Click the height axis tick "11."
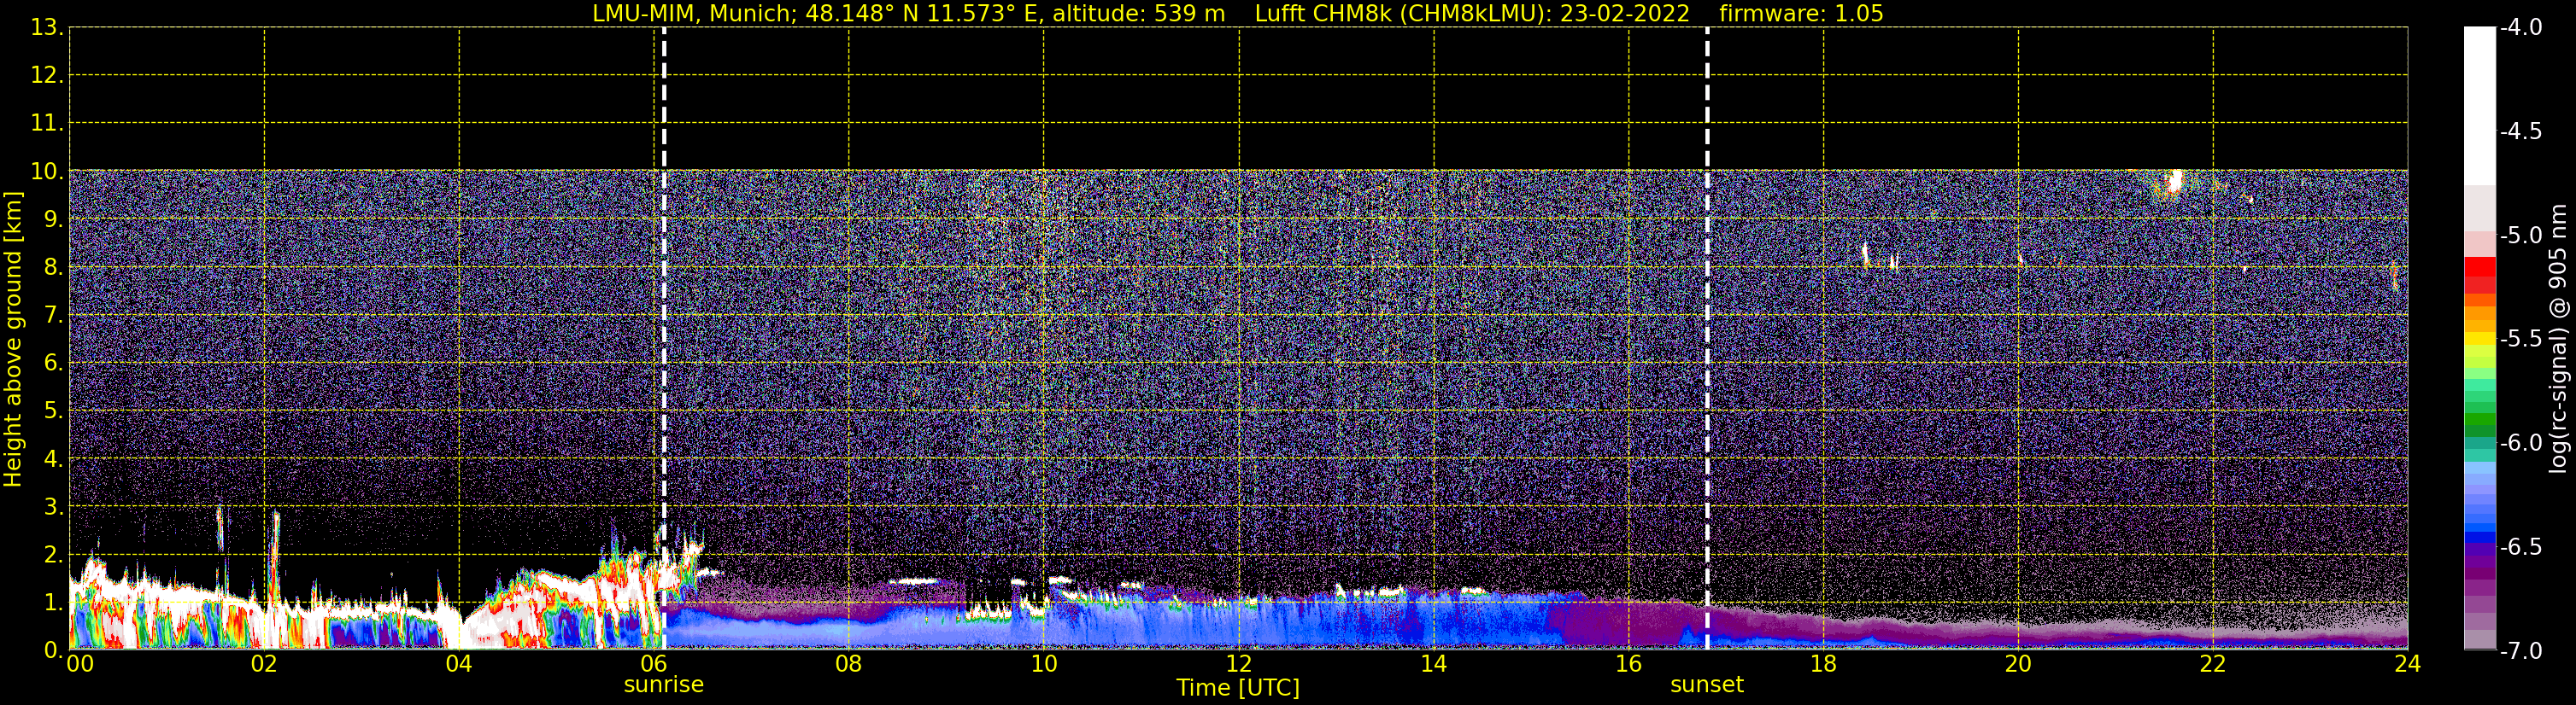The width and height of the screenshot is (2576, 705). coord(48,124)
